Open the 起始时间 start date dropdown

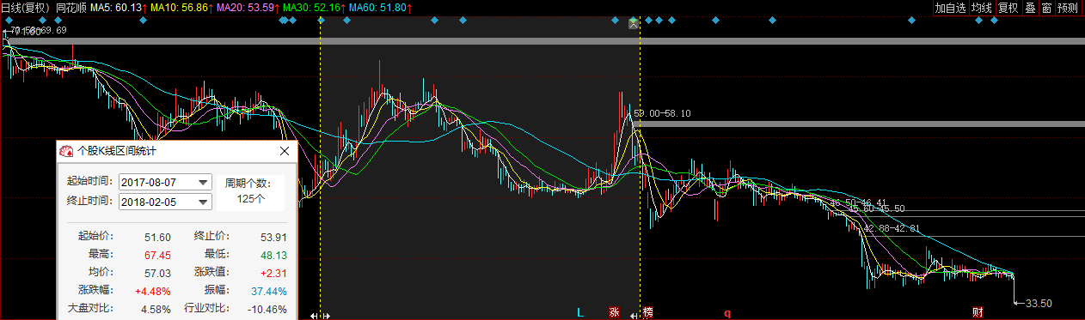click(165, 182)
